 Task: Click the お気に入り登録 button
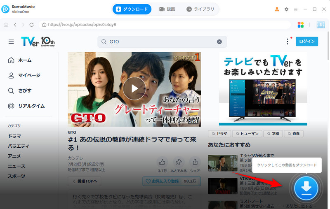172,181
